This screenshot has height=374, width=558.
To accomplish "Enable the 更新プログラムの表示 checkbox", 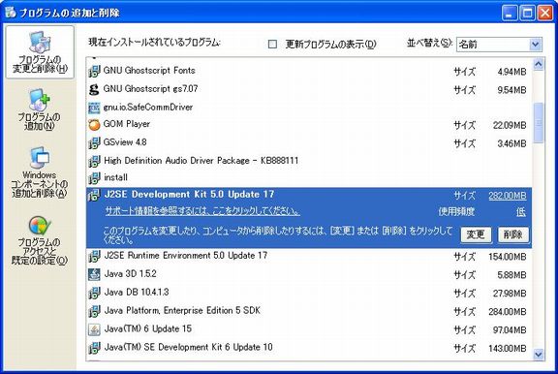I will coord(272,45).
